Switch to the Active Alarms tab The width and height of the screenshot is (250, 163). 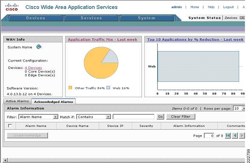[17, 101]
